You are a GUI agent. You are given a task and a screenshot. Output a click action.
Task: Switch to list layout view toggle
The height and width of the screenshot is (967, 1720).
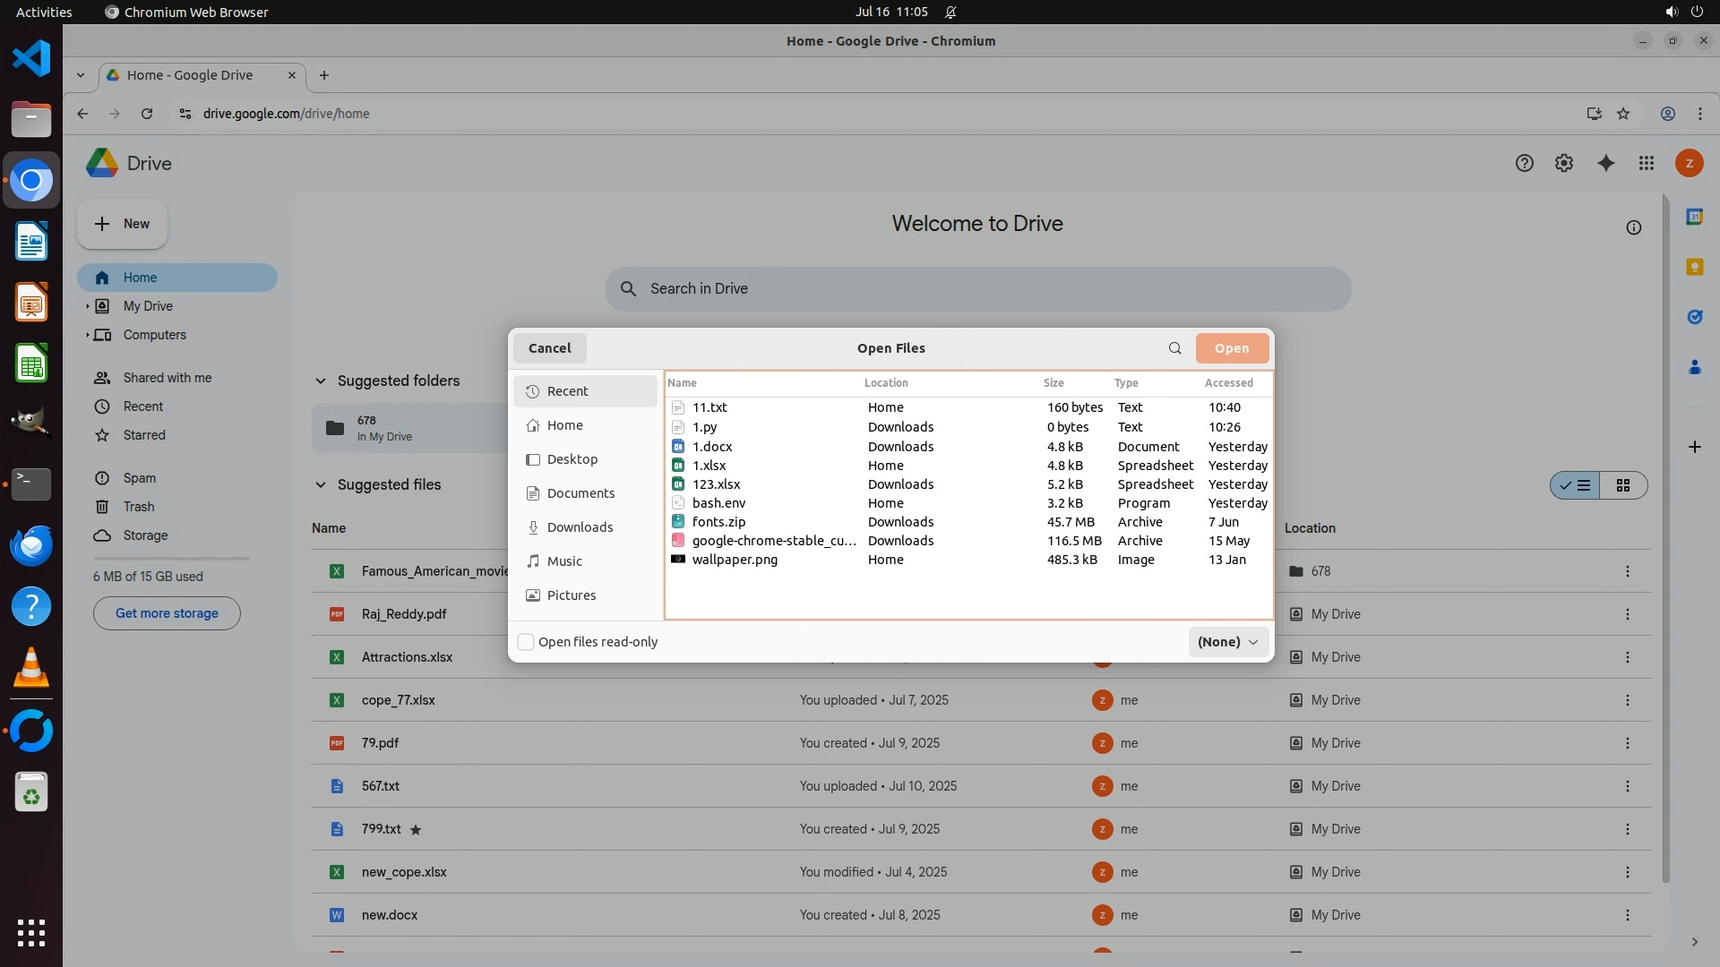coord(1576,485)
